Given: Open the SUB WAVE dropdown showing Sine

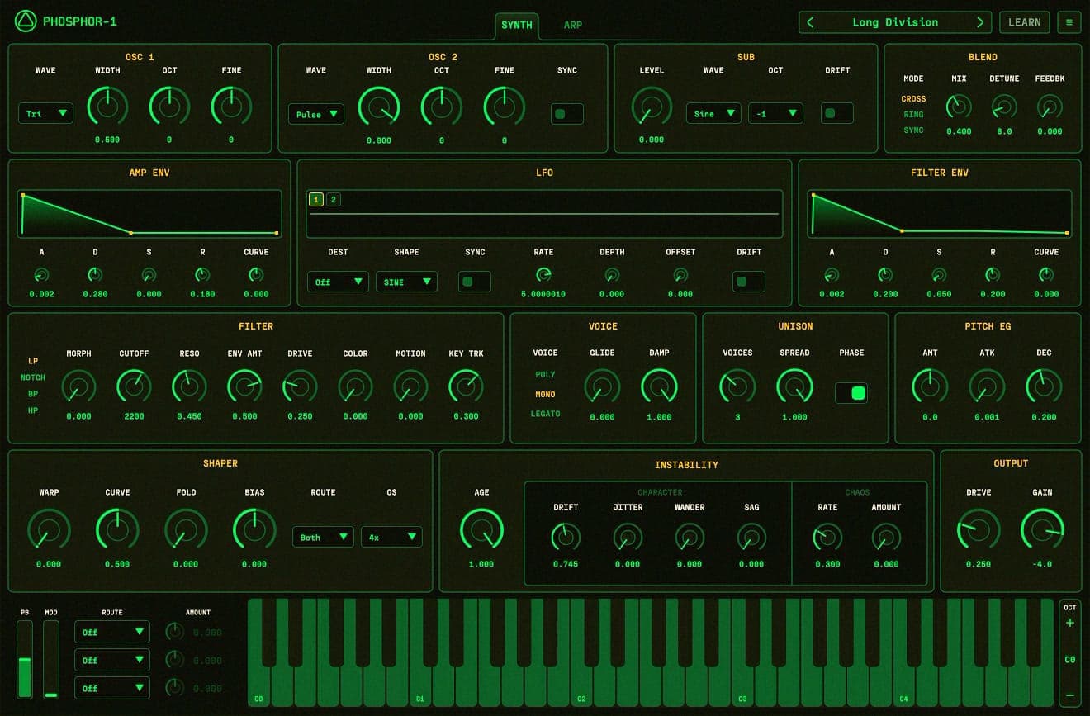Looking at the screenshot, I should click(713, 113).
